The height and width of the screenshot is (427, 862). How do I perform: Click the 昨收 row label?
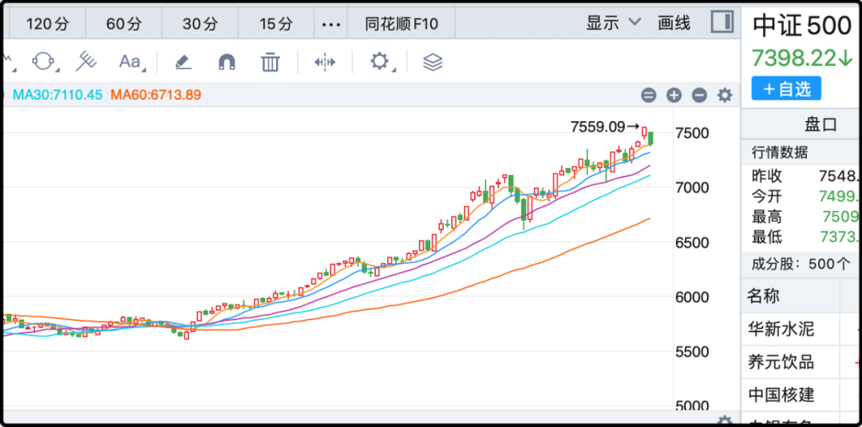[x=767, y=176]
